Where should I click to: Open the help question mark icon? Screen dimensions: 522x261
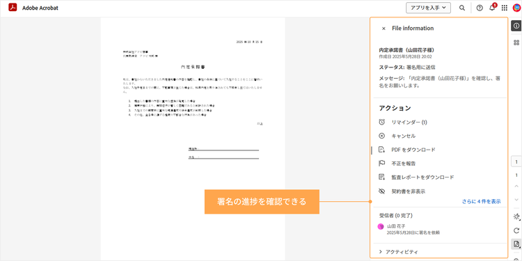480,8
